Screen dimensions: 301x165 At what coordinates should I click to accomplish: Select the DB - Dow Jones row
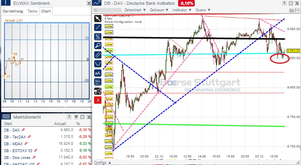click(x=46, y=157)
